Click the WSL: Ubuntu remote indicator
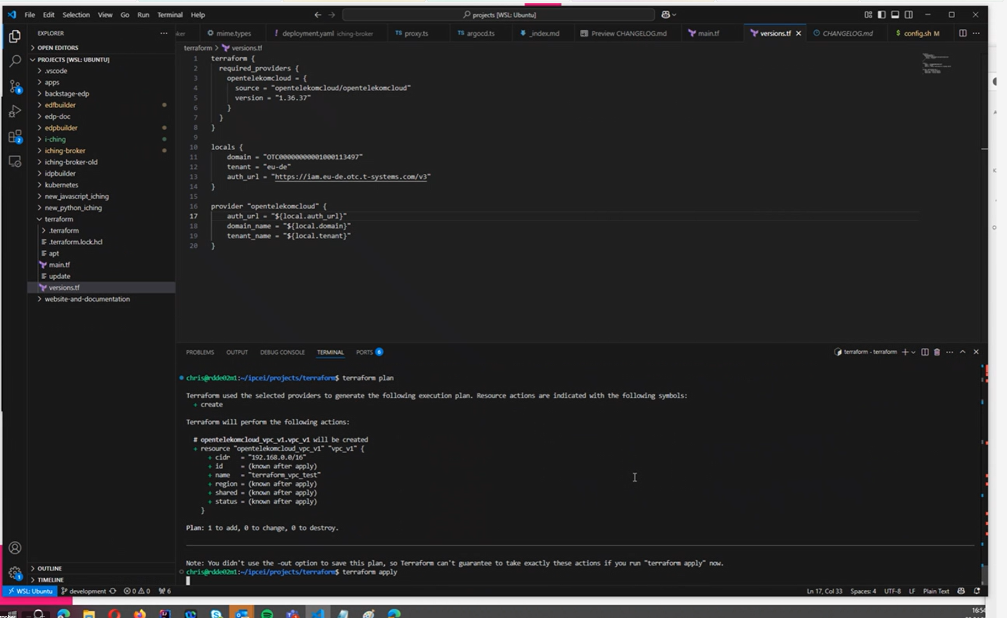1007x618 pixels. 31,591
